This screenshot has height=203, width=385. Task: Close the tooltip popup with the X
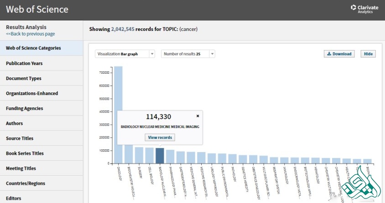point(198,116)
